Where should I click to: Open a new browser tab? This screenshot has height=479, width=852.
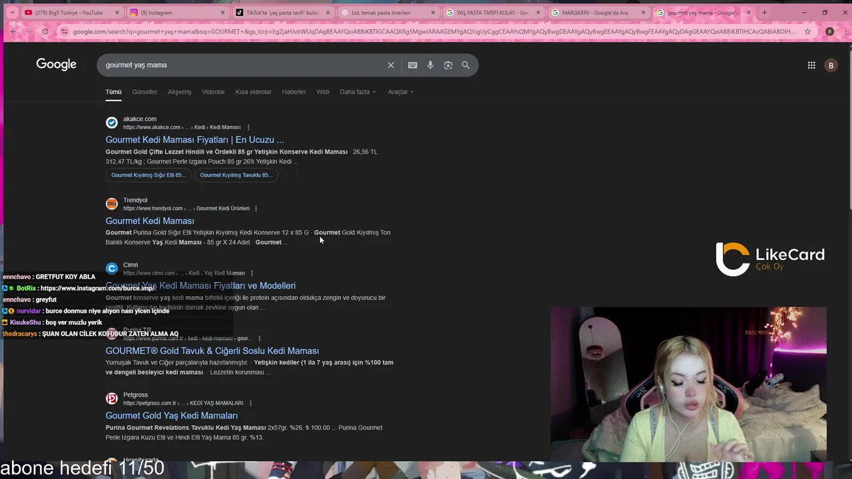764,12
